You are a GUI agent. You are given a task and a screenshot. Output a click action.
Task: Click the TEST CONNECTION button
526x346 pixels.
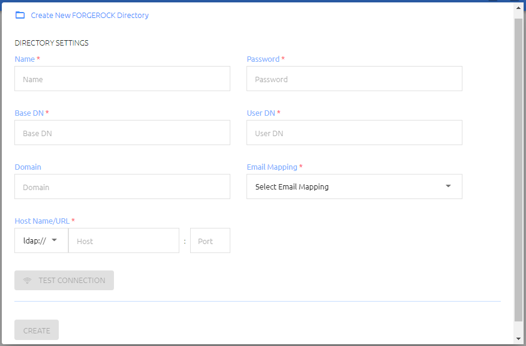coord(64,280)
